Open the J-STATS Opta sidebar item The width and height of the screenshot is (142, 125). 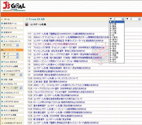coord(11,102)
